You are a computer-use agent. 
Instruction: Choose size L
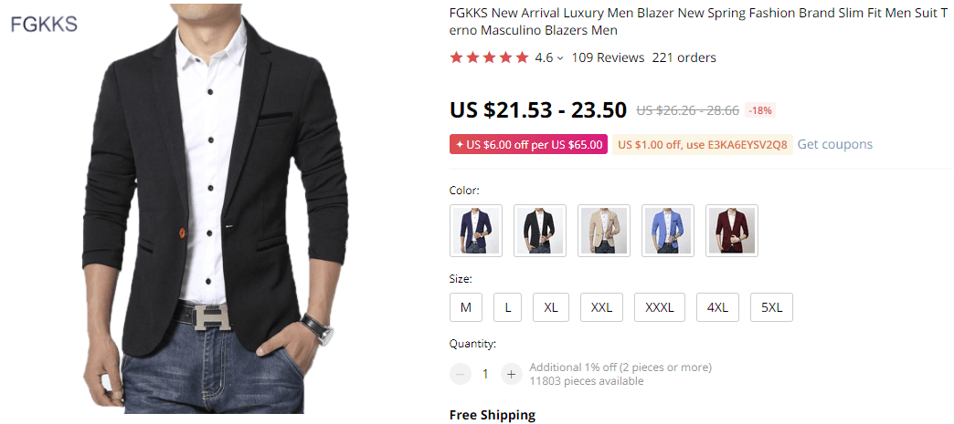point(508,307)
